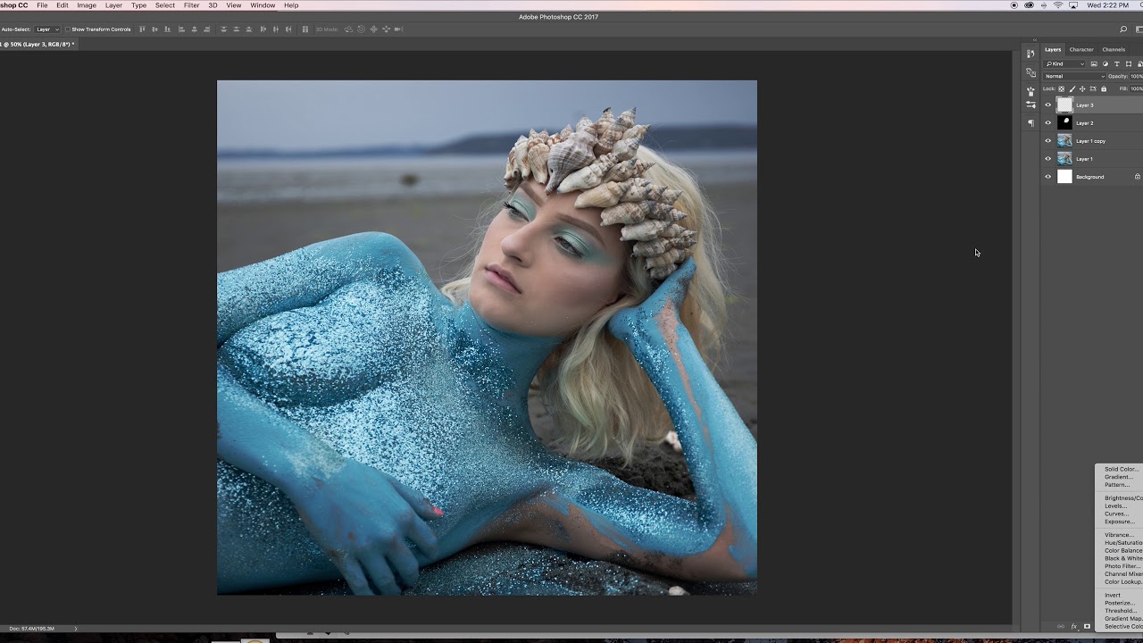1143x643 pixels.
Task: Choose Threshold from adjustment menu
Action: [x=1121, y=611]
